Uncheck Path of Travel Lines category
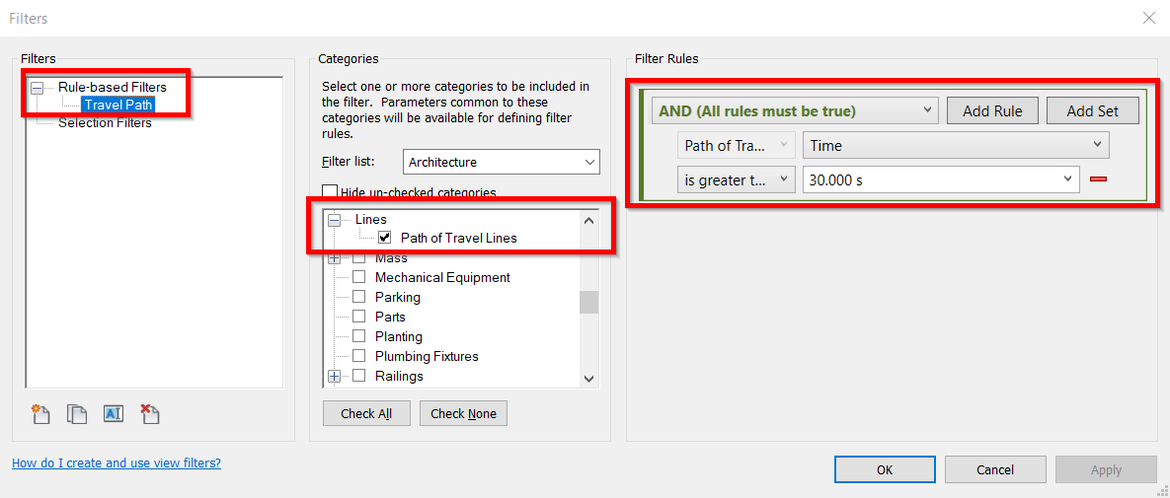The width and height of the screenshot is (1170, 498). click(385, 238)
